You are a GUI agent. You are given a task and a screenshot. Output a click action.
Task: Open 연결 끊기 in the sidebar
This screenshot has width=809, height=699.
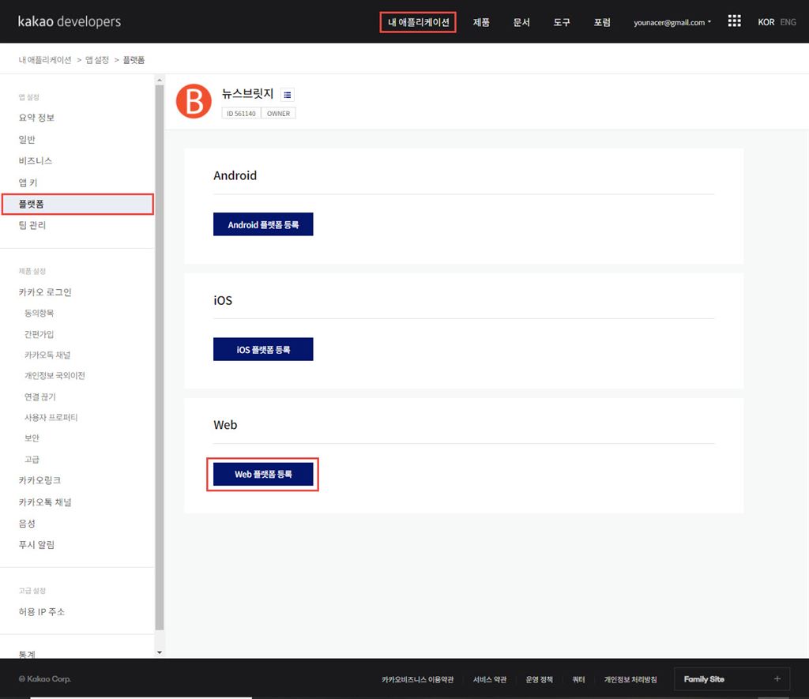[40, 396]
